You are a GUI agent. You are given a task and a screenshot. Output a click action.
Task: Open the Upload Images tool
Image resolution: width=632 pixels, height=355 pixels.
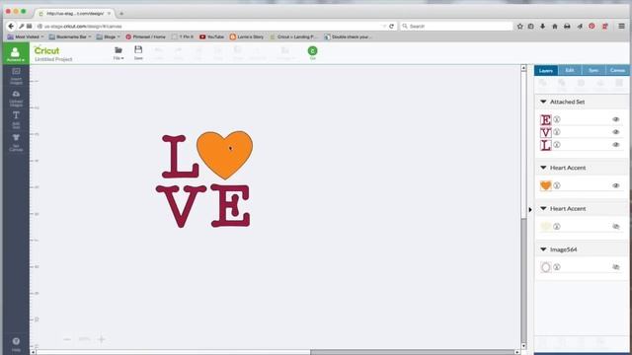[x=16, y=98]
